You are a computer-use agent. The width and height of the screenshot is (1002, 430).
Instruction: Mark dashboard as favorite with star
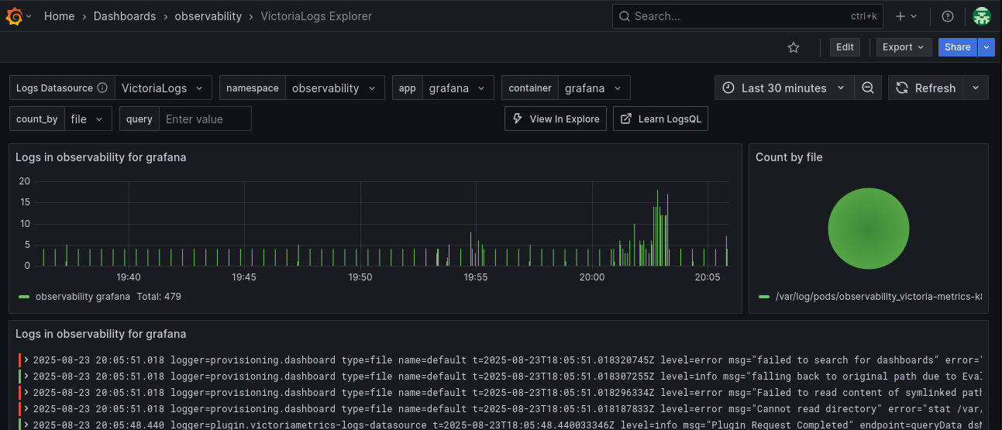pyautogui.click(x=794, y=47)
